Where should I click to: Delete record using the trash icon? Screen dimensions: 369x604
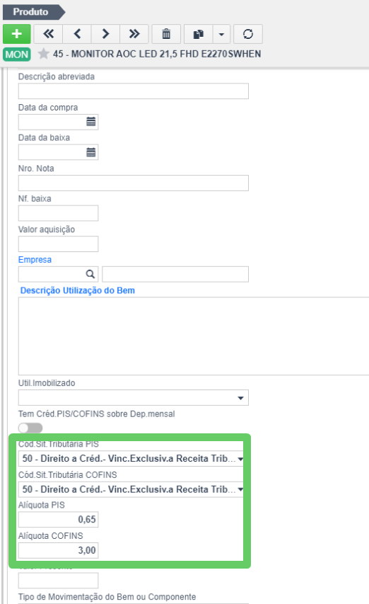point(166,34)
